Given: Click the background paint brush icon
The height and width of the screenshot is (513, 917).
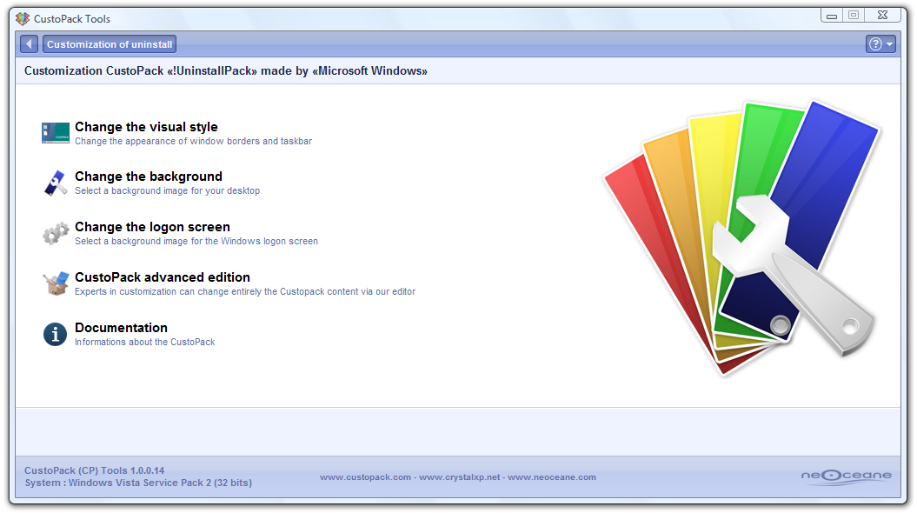Looking at the screenshot, I should (x=56, y=183).
